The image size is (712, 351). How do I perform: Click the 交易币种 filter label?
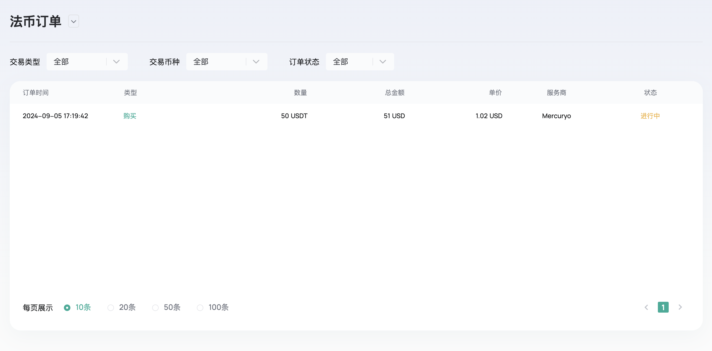pos(164,62)
